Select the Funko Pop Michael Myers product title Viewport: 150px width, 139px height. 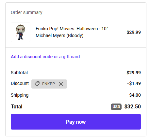pyautogui.click(x=72, y=32)
